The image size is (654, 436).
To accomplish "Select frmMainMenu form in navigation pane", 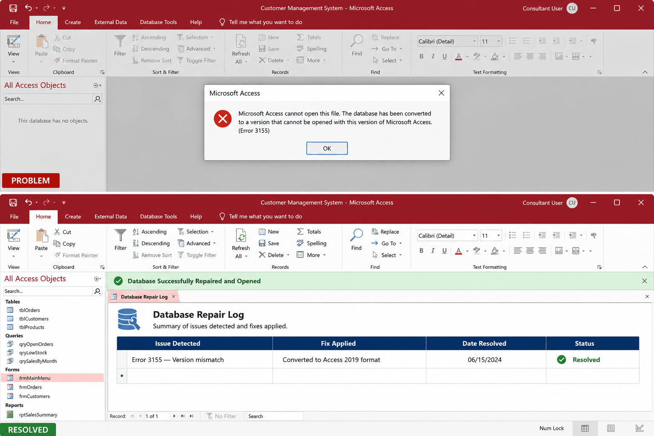I will tap(52, 378).
